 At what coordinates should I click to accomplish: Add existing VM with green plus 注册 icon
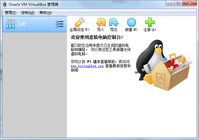(x=150, y=22)
